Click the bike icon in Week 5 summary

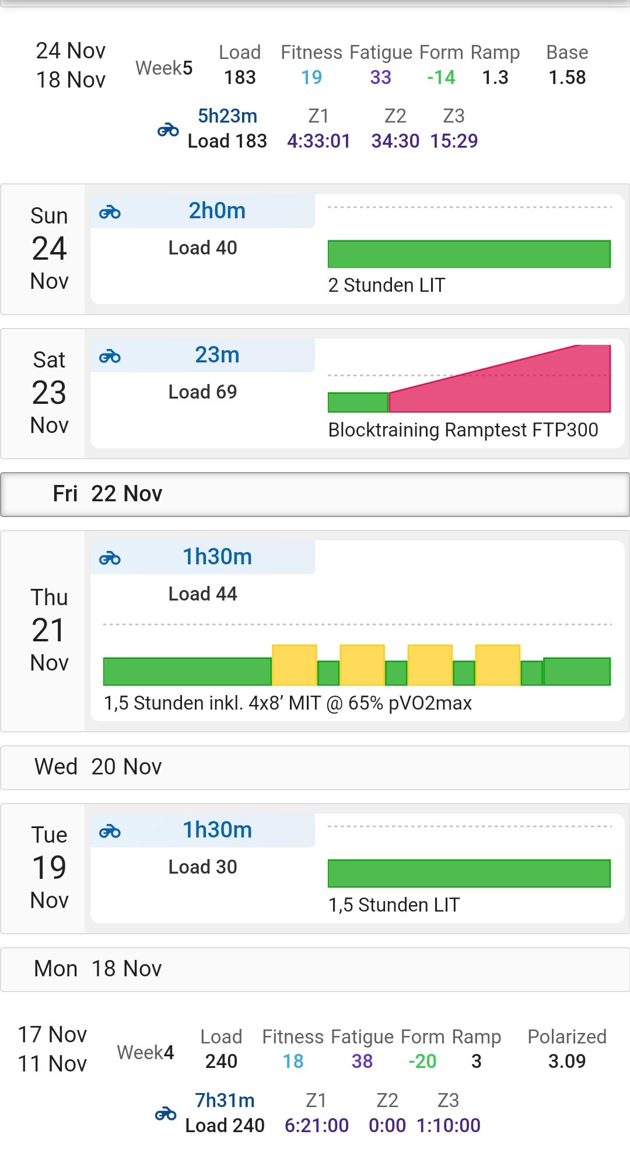(168, 130)
